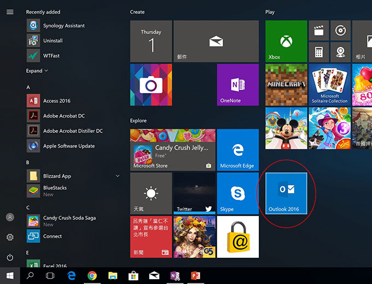Screen dimensions: 372x284
Task: Open the padlock @ keeper tile
Action: click(238, 237)
